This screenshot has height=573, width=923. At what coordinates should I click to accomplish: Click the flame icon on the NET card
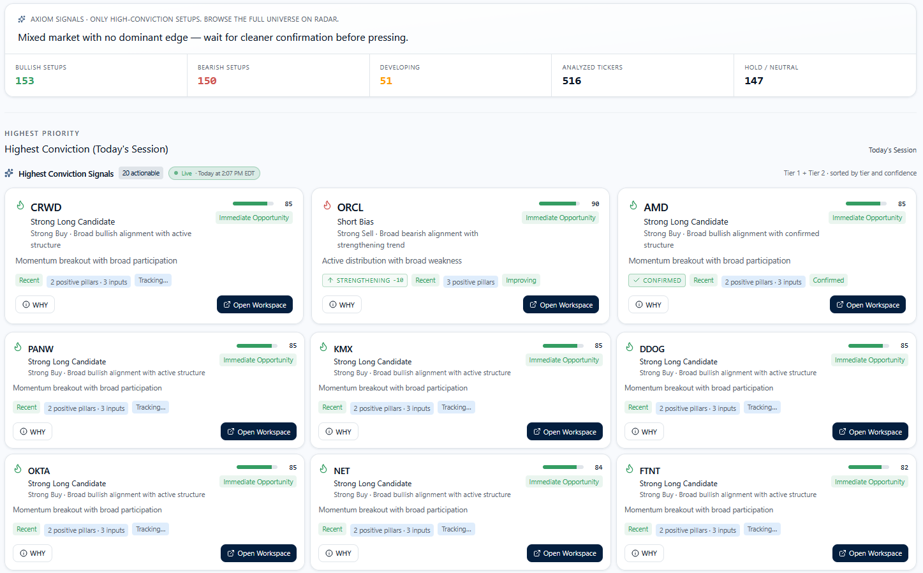coord(323,469)
